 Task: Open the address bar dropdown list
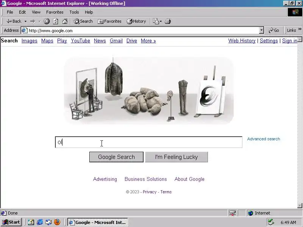(261, 30)
